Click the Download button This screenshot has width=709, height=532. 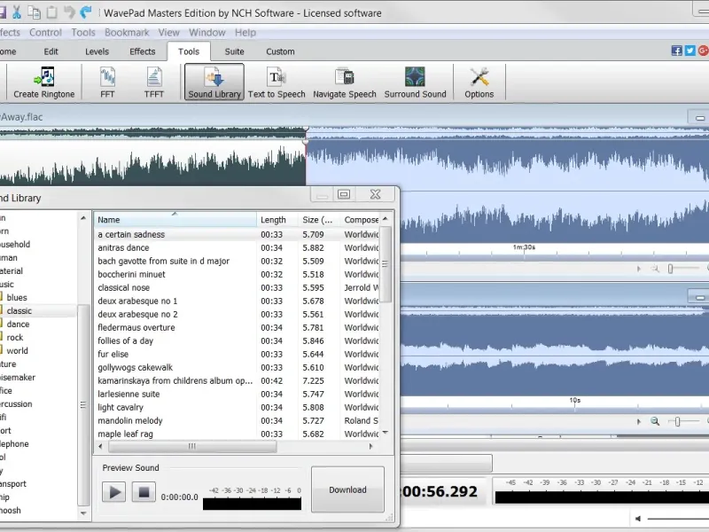pyautogui.click(x=347, y=489)
